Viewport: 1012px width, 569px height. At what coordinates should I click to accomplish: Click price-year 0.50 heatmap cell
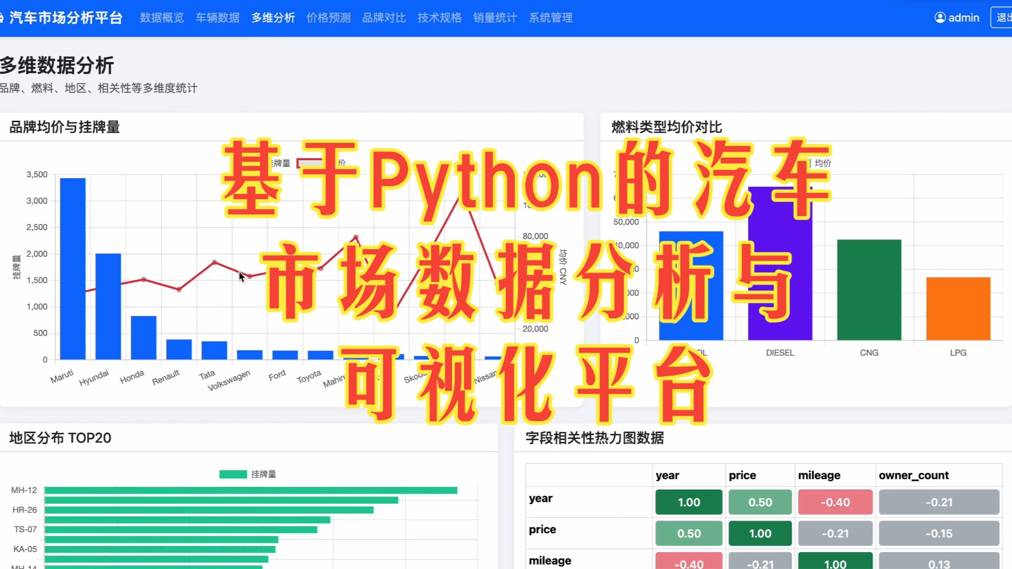coord(689,533)
